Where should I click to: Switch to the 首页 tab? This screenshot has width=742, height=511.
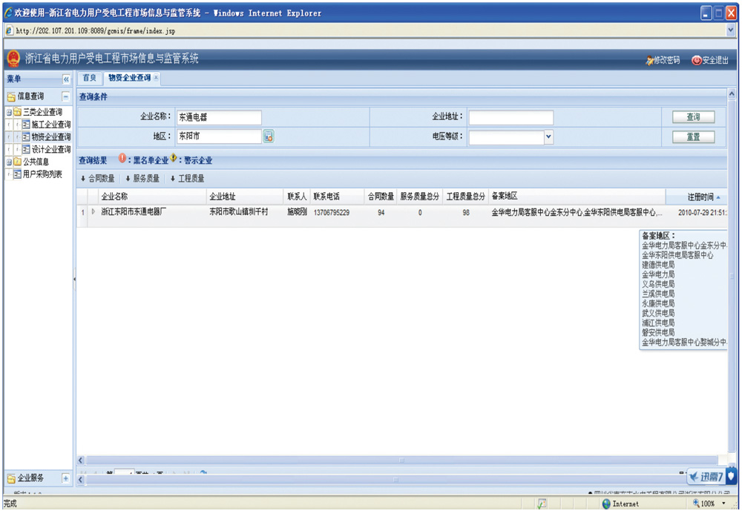(x=89, y=78)
